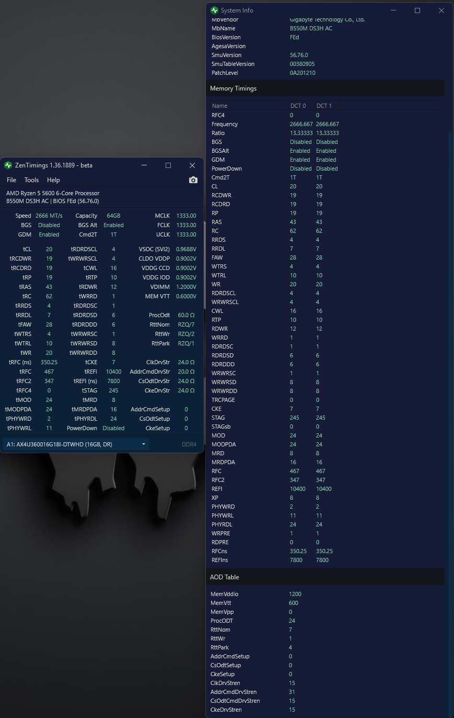The image size is (454, 718).
Task: Select the CkeDrvStren row in AOD Table
Action: coord(325,710)
